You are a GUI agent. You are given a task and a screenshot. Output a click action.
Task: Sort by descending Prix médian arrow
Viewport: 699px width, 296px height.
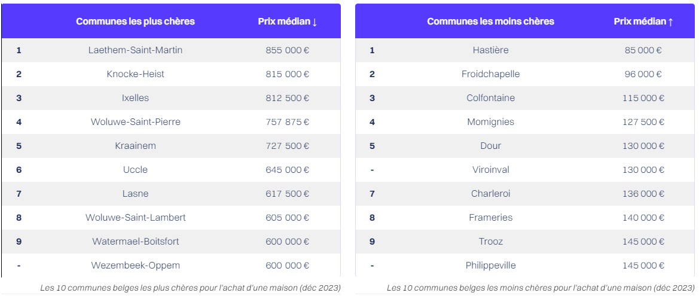(x=315, y=22)
